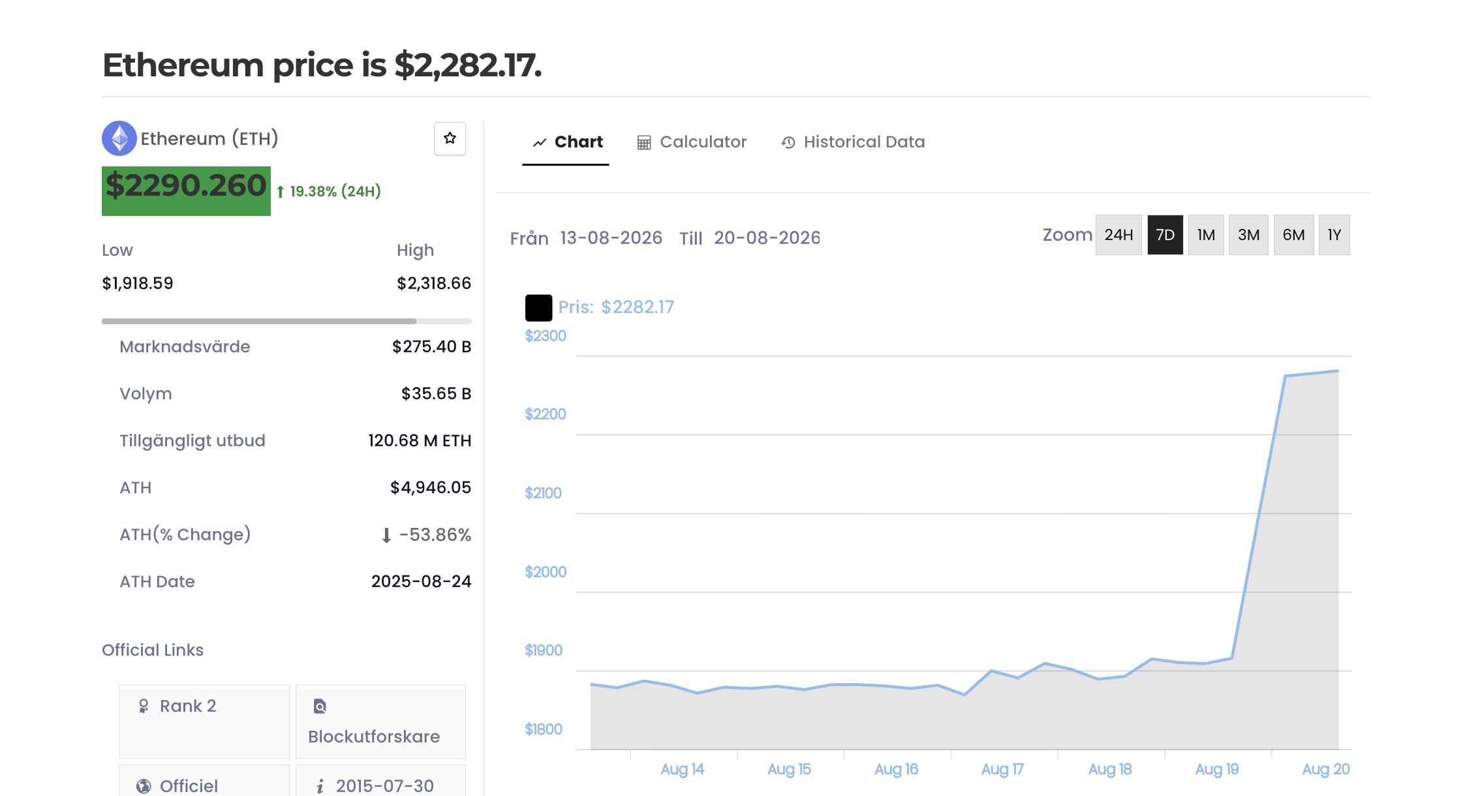Click the Aug 20 axis label
This screenshot has height=796, width=1480.
pyautogui.click(x=1326, y=770)
